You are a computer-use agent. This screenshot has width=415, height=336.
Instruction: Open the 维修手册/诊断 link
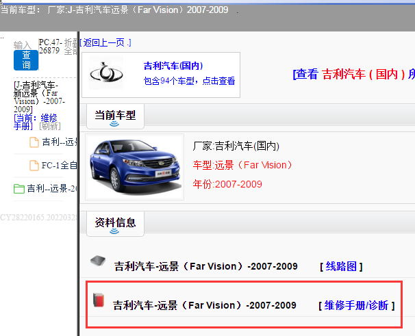357,306
